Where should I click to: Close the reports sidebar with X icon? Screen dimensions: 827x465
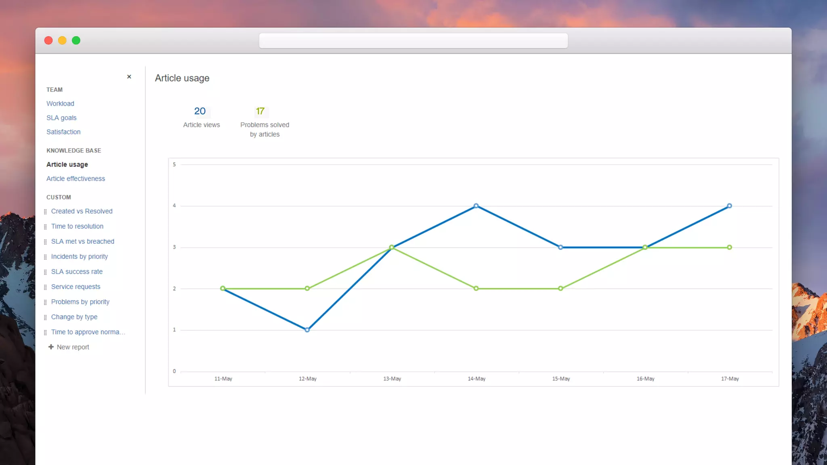click(129, 77)
